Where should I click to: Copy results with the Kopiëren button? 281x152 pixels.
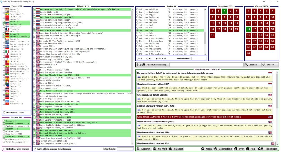pyautogui.click(x=144, y=149)
